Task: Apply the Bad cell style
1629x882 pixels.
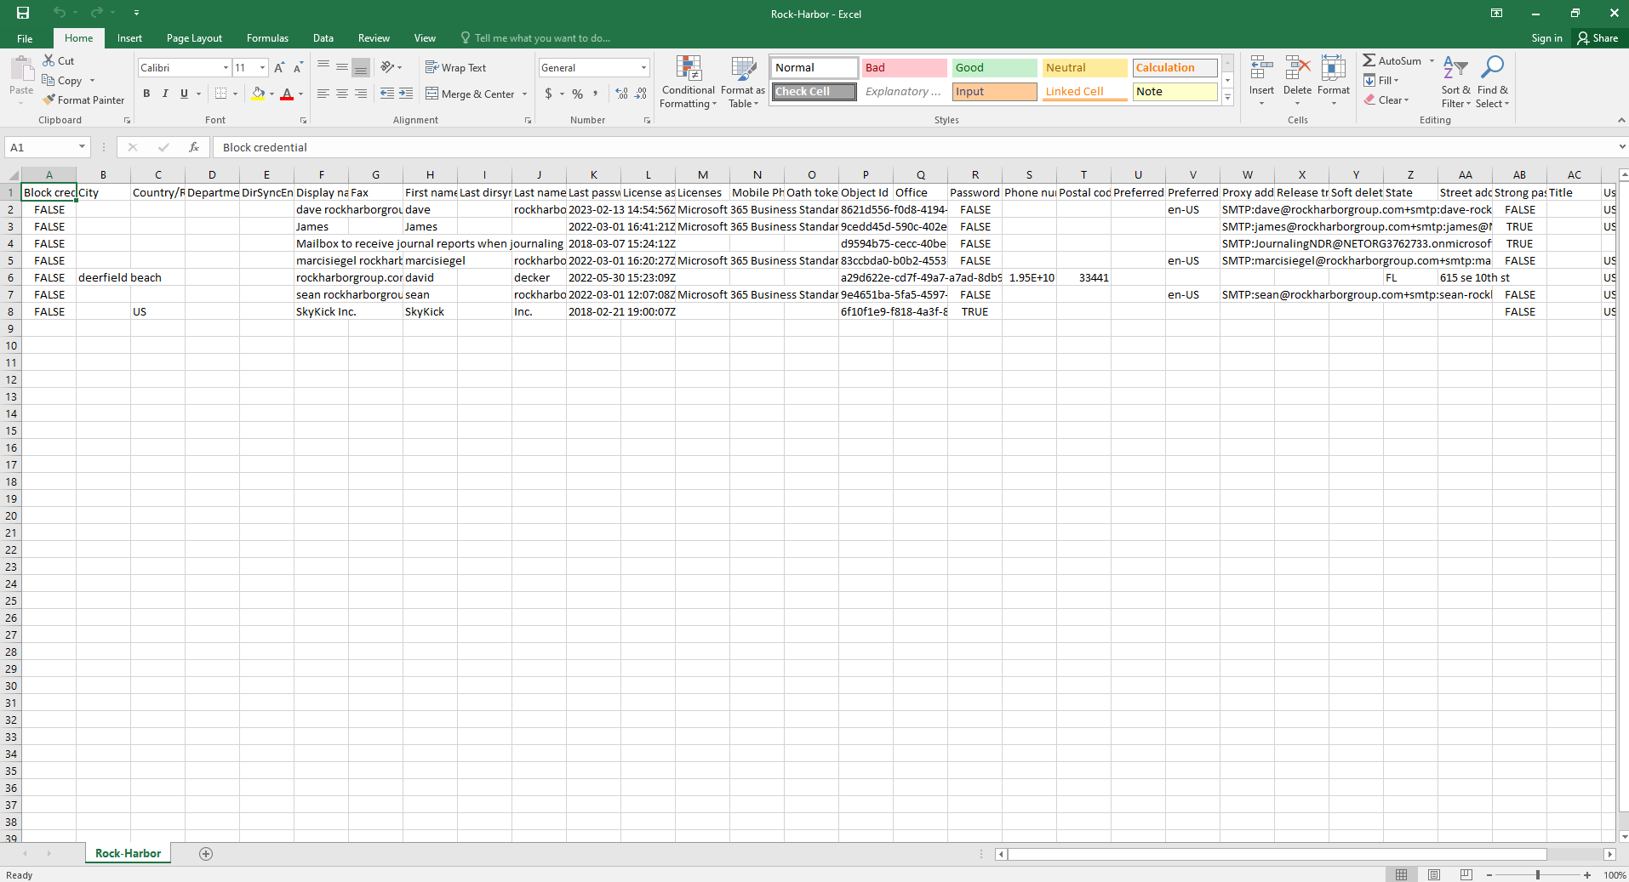Action: 904,67
